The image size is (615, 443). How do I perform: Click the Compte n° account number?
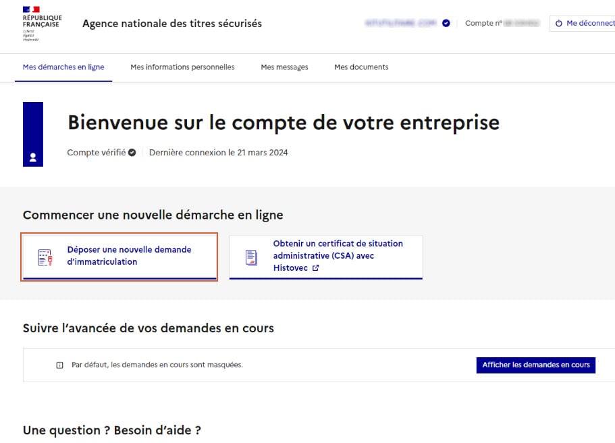pyautogui.click(x=502, y=23)
